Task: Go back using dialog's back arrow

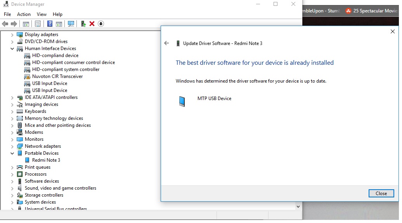Action: point(166,43)
